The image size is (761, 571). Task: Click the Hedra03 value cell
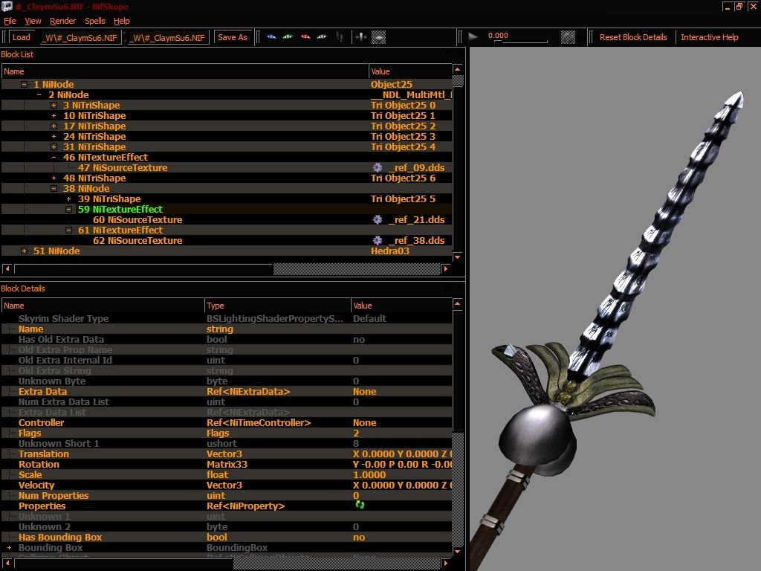[389, 251]
